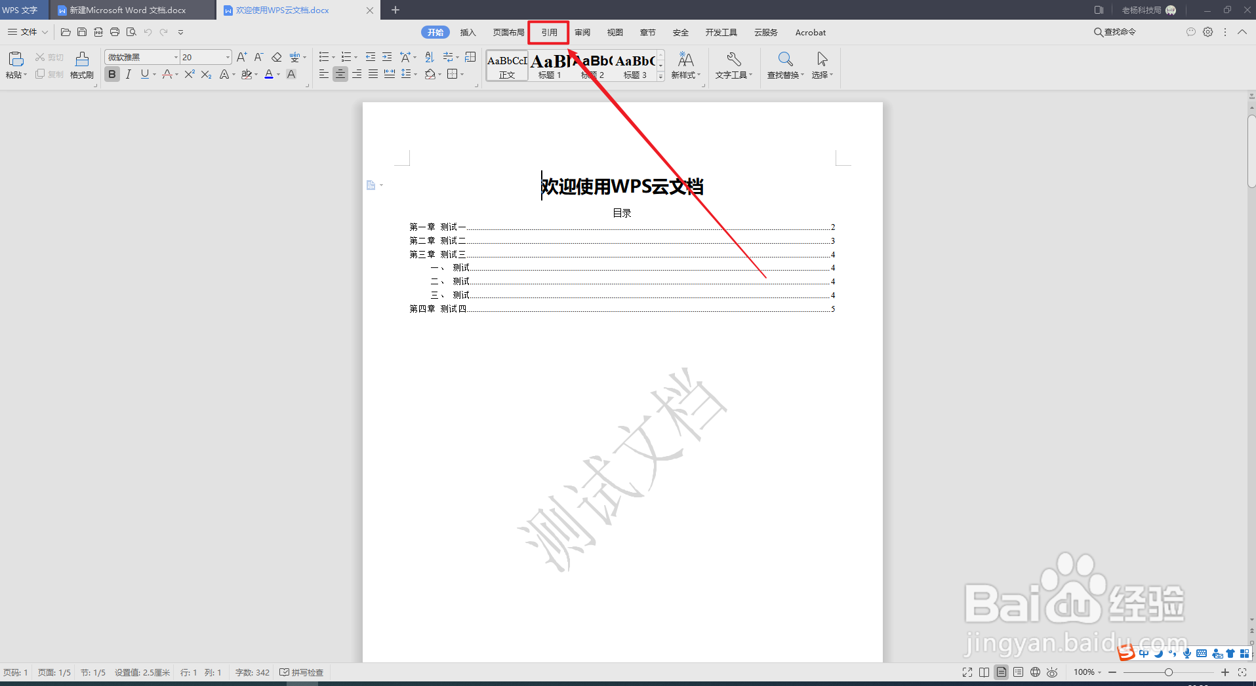This screenshot has height=686, width=1256.
Task: Open the 插入 ribbon tab
Action: [x=468, y=32]
